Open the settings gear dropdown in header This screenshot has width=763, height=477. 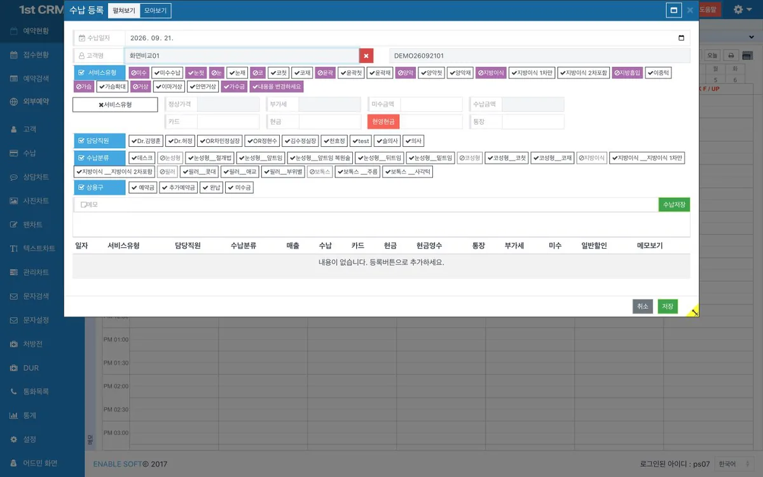pos(741,10)
